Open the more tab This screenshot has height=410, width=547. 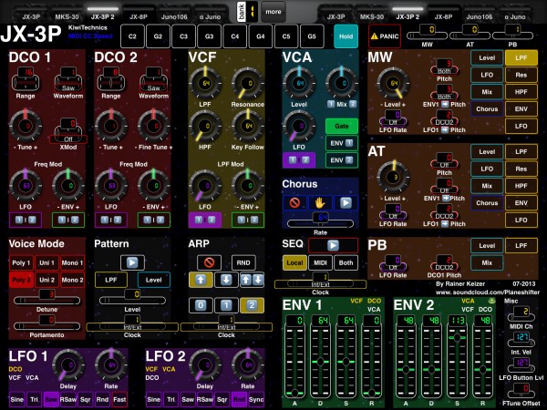point(273,12)
